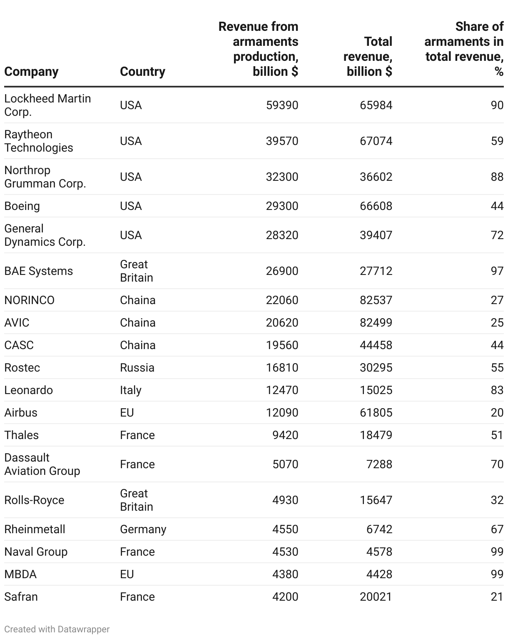
Task: Select the Rolls-Royce company name
Action: pos(34,500)
